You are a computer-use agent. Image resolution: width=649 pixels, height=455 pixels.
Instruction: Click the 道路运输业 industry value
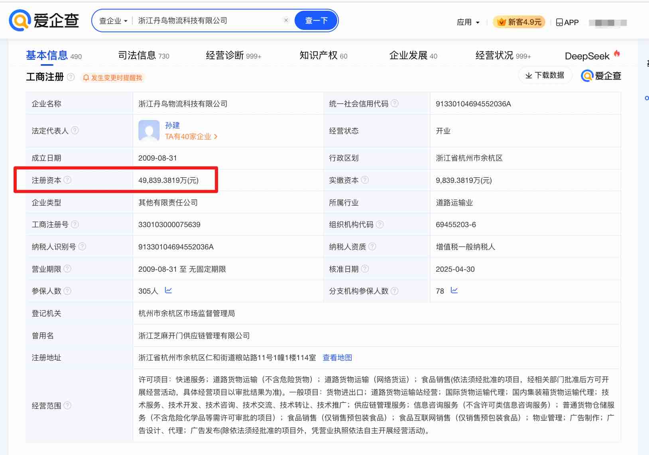click(454, 203)
